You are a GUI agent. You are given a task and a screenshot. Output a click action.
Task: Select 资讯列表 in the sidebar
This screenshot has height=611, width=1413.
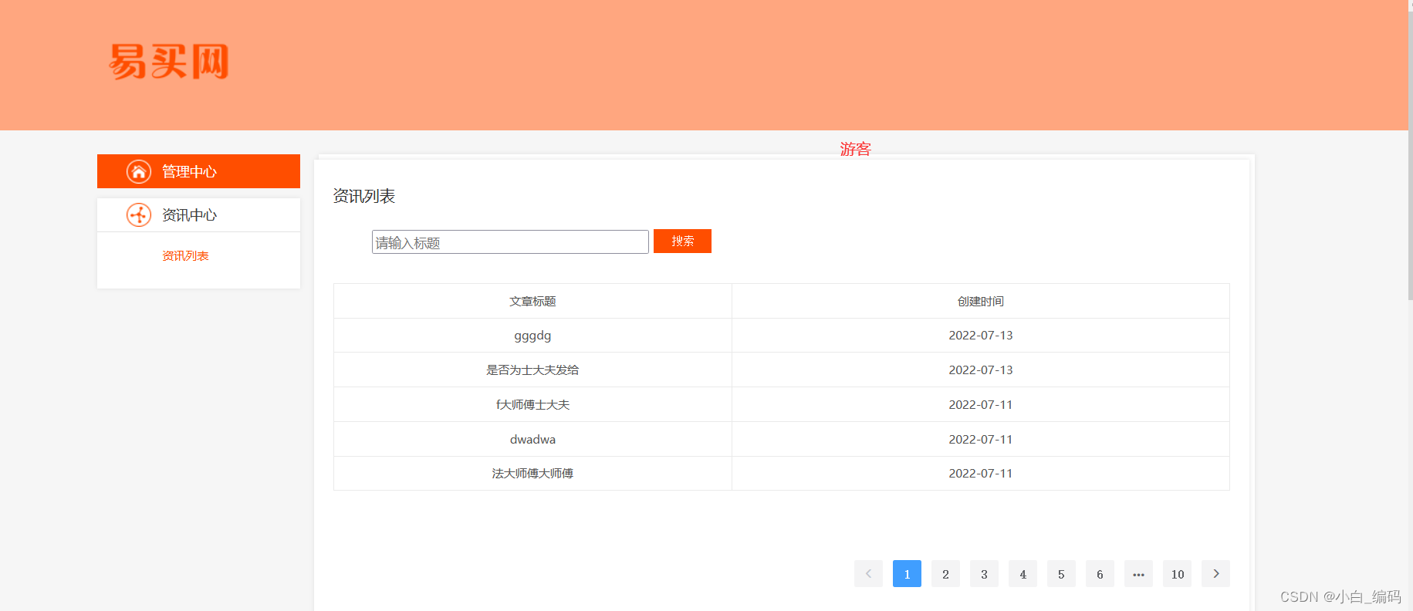185,256
